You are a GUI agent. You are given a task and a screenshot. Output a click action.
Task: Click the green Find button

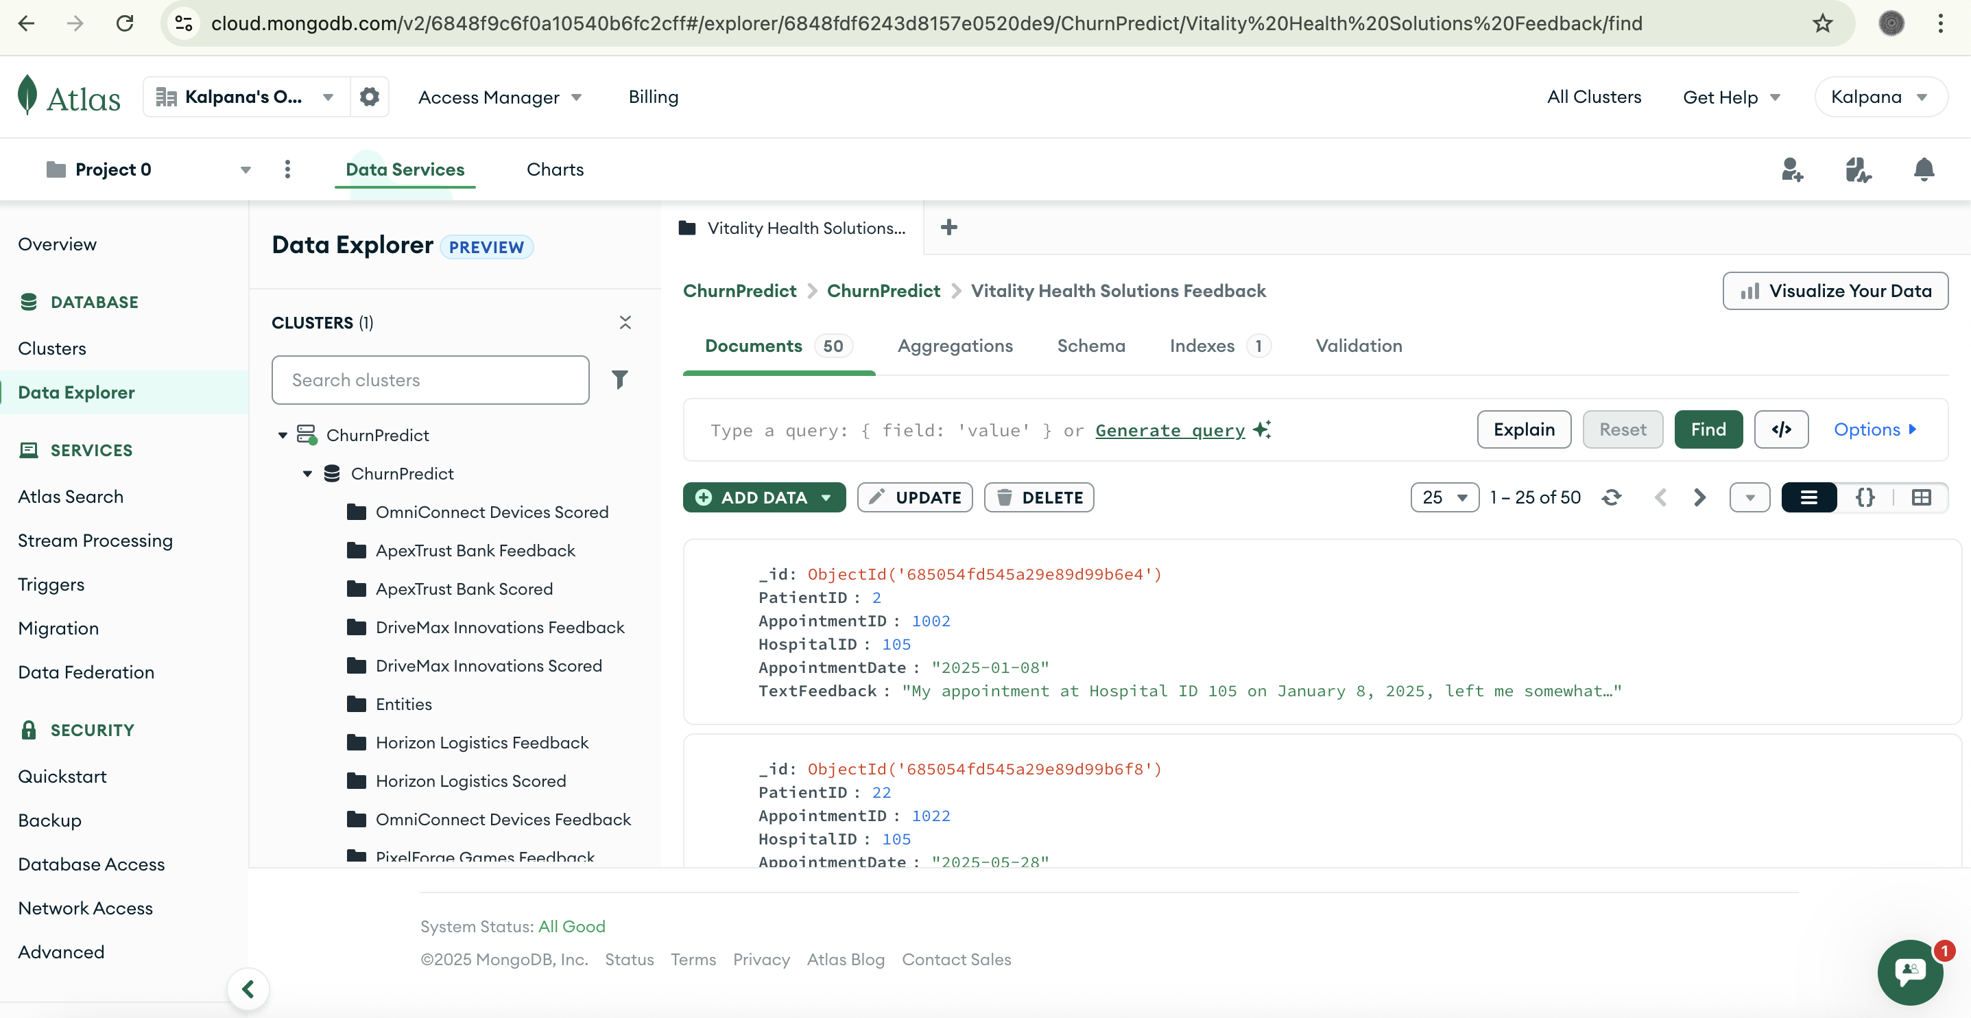(x=1708, y=429)
